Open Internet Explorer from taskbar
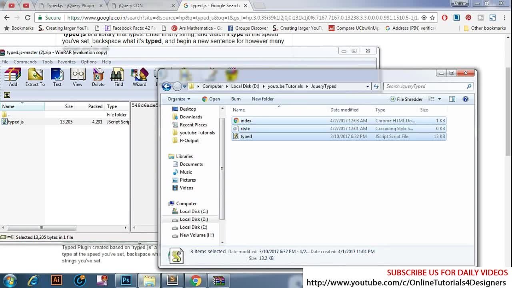Image resolution: width=512 pixels, height=288 pixels. pos(33,280)
